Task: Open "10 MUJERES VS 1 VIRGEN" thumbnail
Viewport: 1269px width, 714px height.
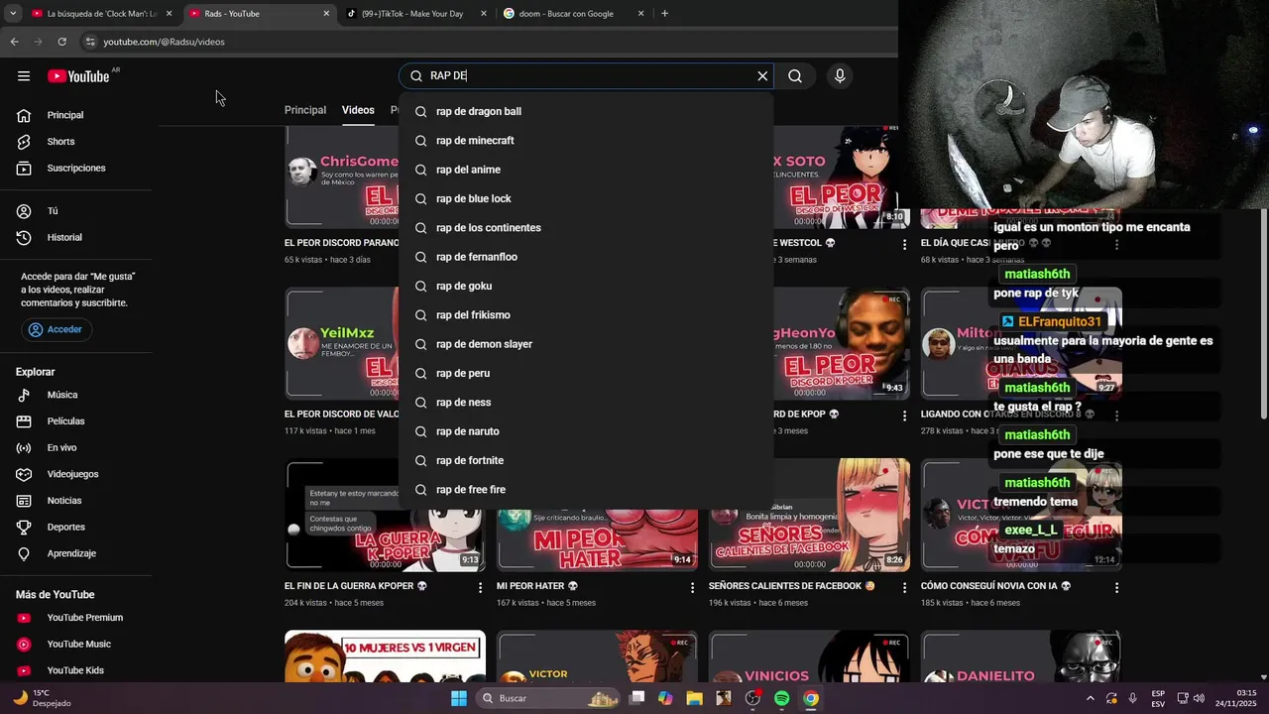Action: point(385,656)
